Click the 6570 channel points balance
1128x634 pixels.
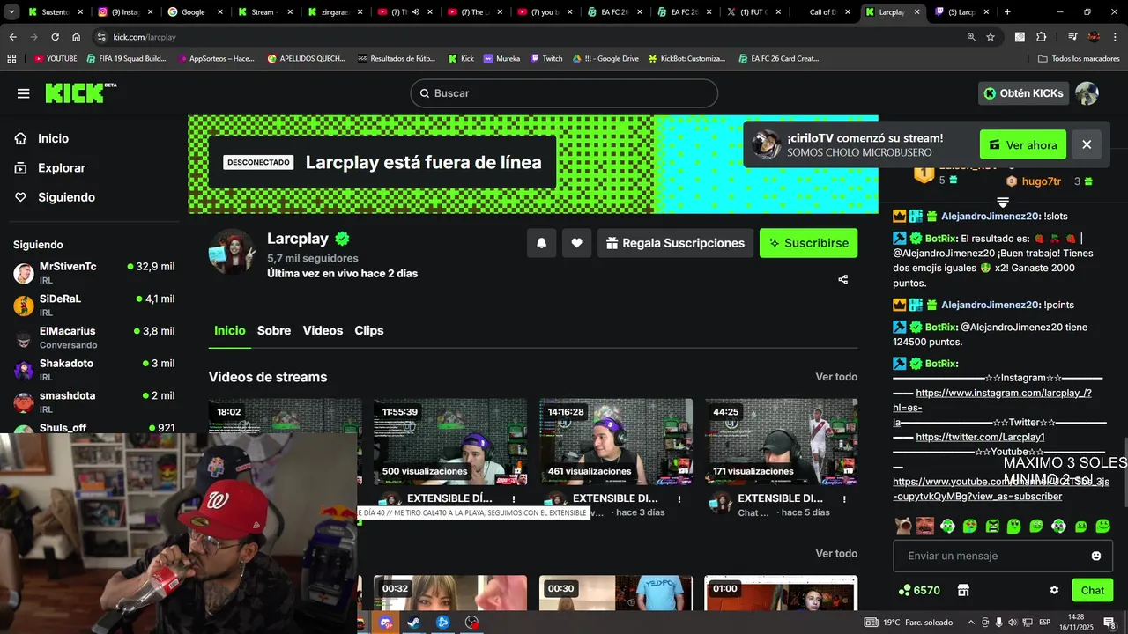point(919,590)
